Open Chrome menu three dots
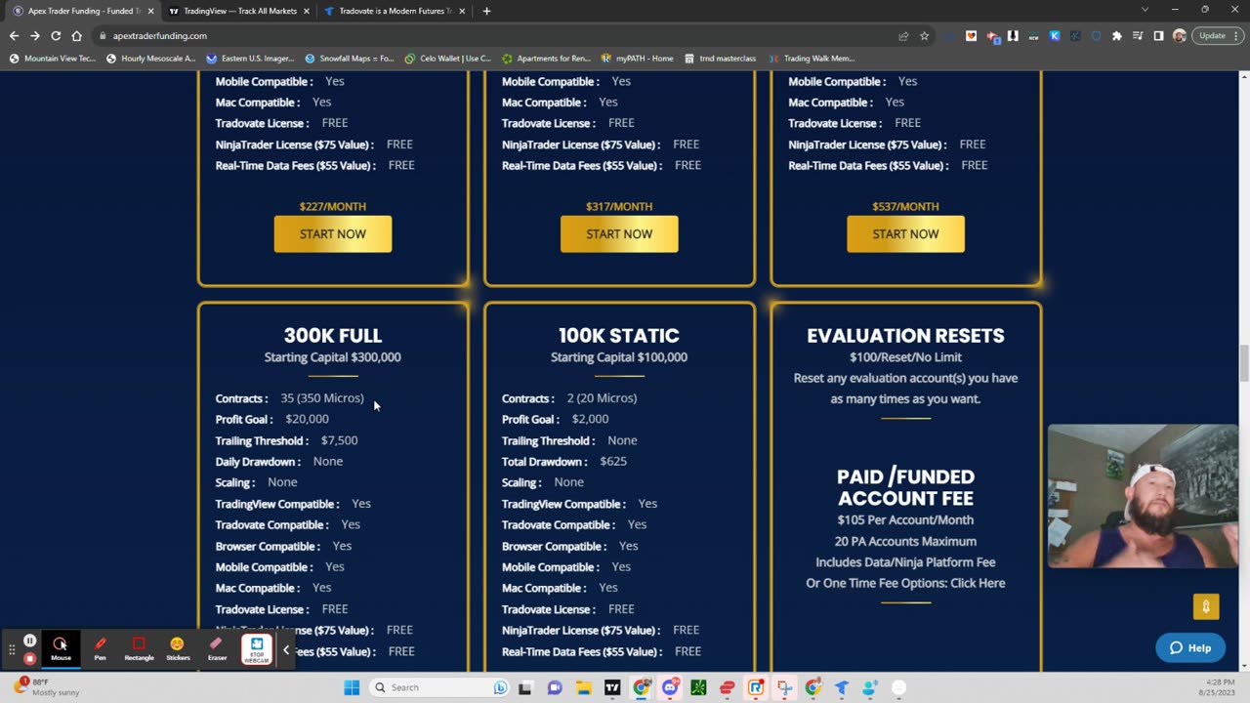This screenshot has height=703, width=1250. tap(1237, 36)
